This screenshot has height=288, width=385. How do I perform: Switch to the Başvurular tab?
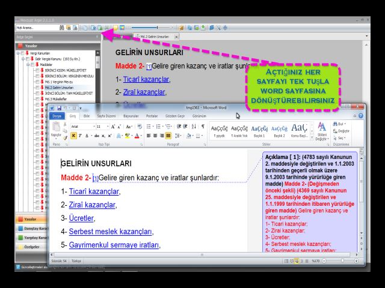(131, 116)
